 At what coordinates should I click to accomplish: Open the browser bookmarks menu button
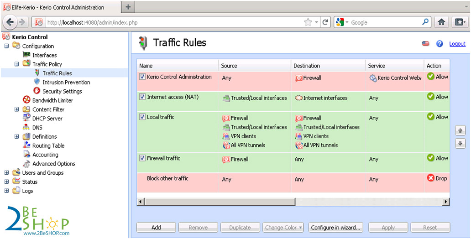tap(460, 22)
